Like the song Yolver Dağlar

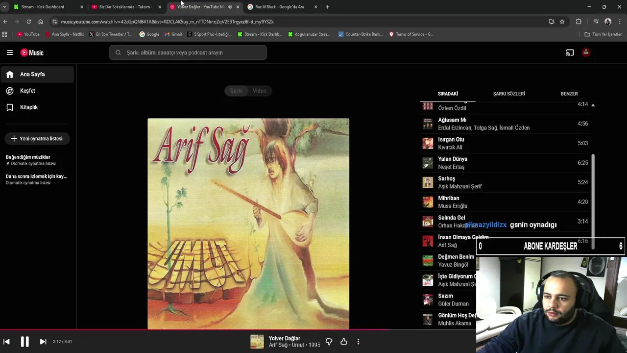click(x=344, y=342)
